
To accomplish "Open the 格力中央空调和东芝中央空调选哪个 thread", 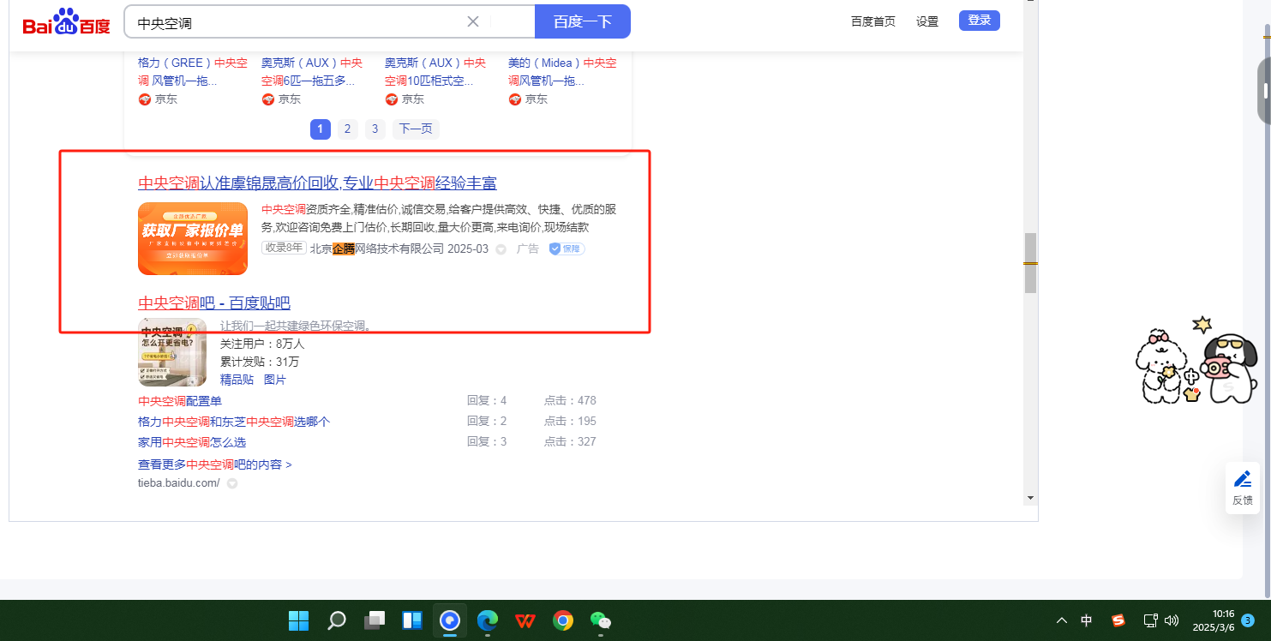I will [x=234, y=422].
